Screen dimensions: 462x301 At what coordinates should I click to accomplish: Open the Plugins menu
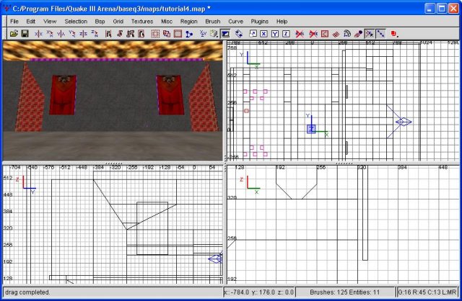260,22
